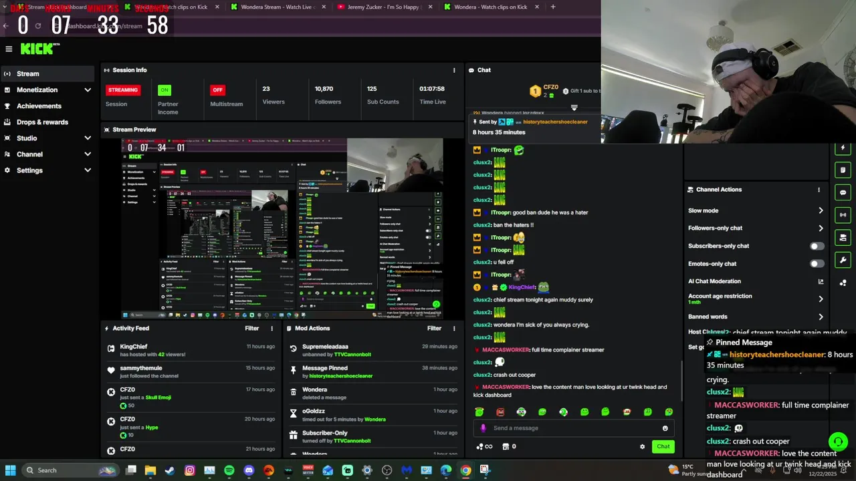Viewport: 856px width, 481px height.
Task: Open Chrome from the taskbar
Action: click(465, 470)
